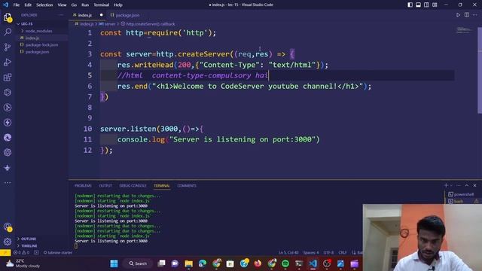Open the Selection menu
The height and width of the screenshot is (271, 482).
pyautogui.click(x=44, y=5)
